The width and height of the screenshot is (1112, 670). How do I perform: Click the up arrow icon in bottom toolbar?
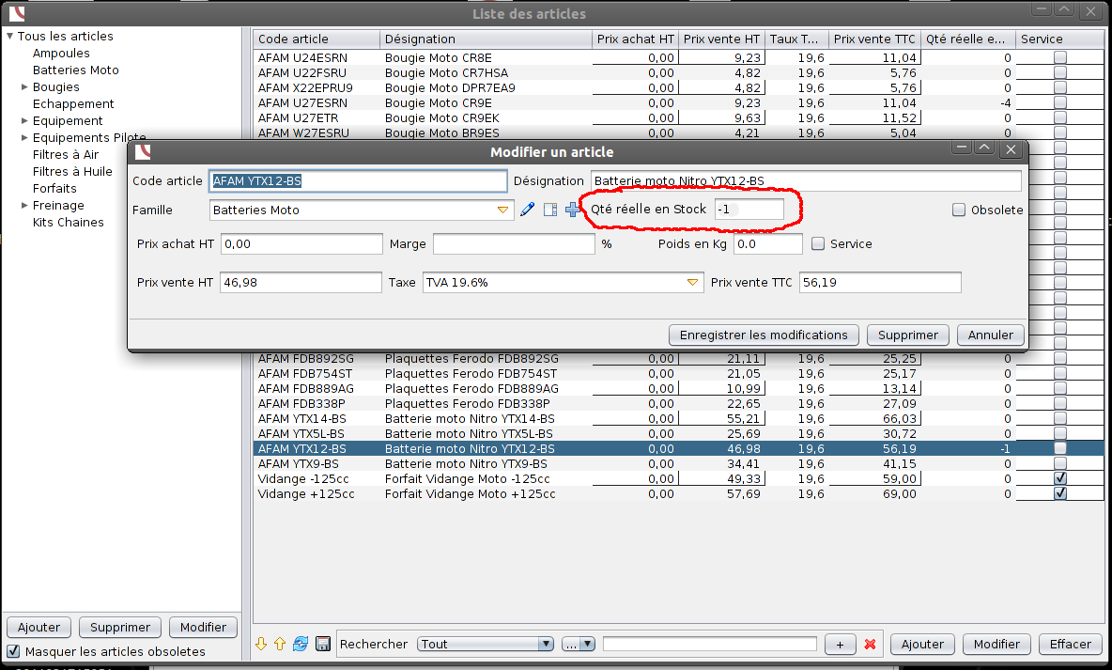coord(280,644)
